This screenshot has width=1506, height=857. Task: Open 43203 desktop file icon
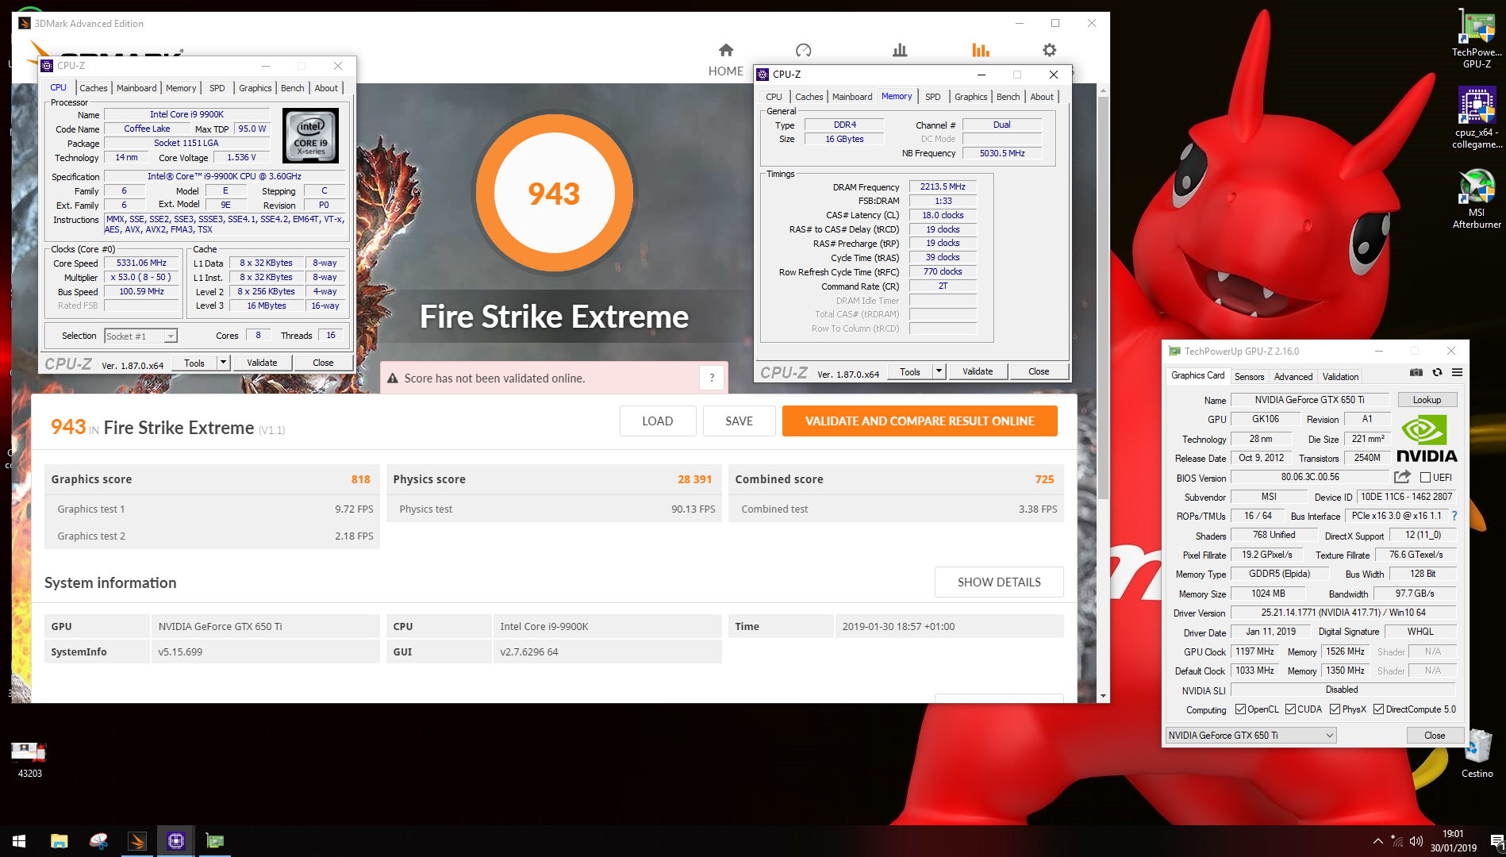click(x=29, y=758)
